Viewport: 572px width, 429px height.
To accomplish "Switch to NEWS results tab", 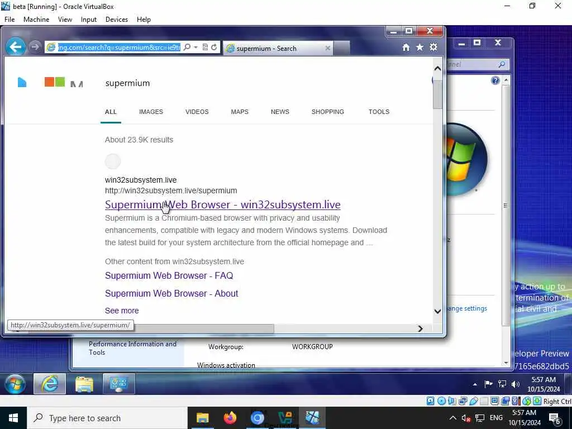I will point(280,112).
